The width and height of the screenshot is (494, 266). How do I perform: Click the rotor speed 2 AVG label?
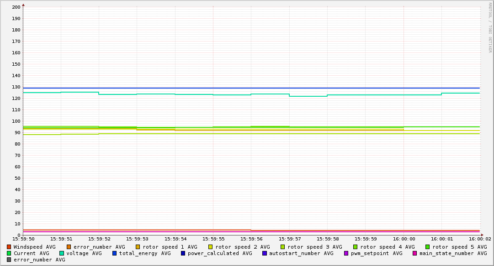pos(242,247)
